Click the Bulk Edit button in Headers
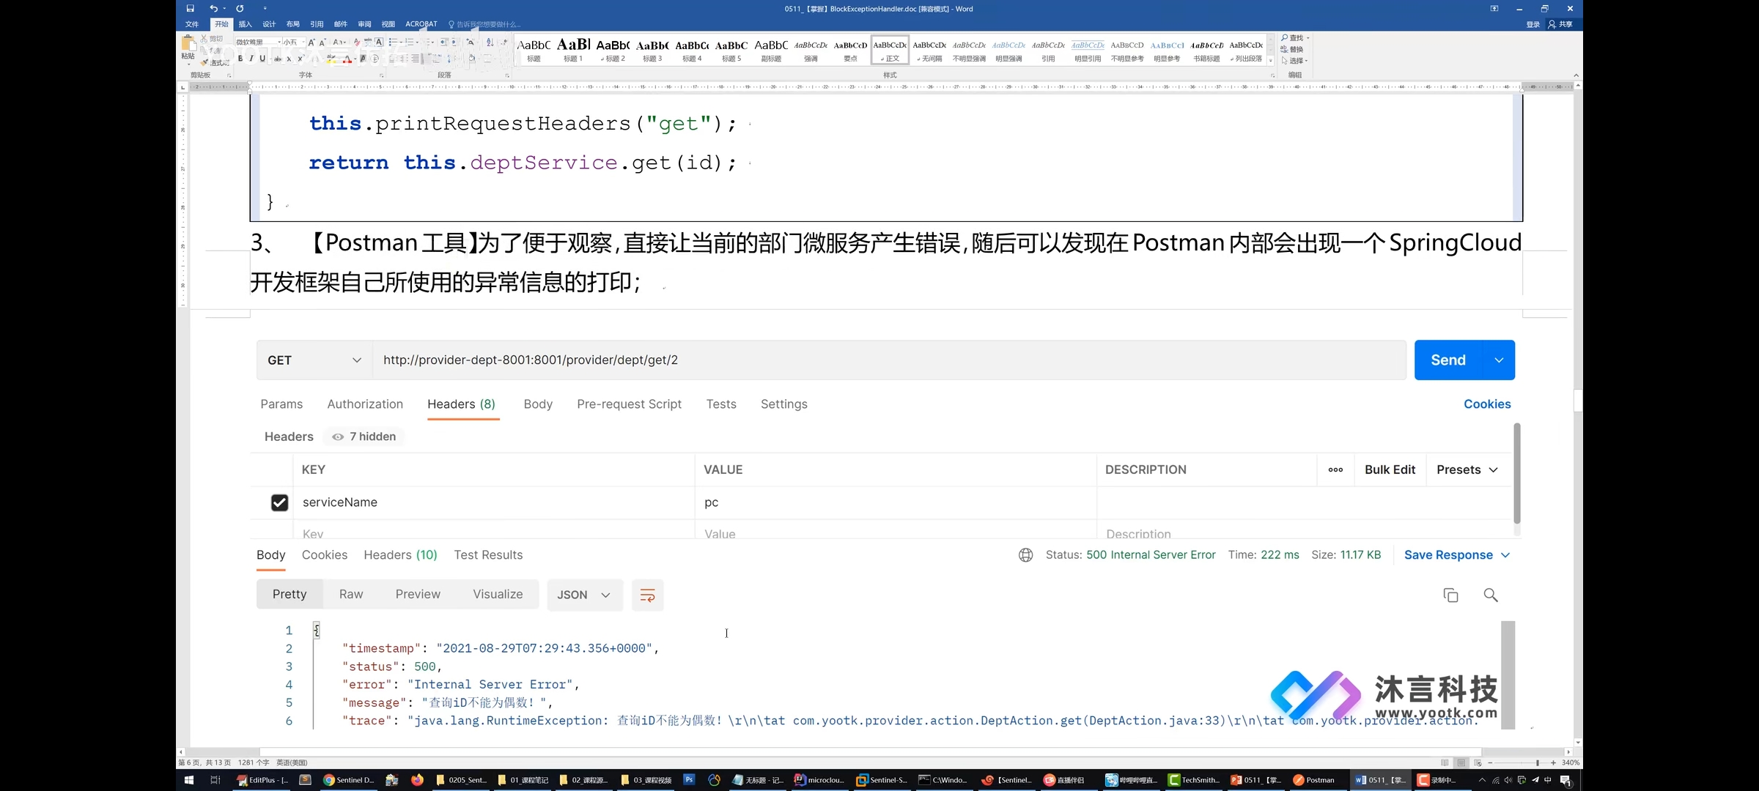The width and height of the screenshot is (1759, 791). [x=1390, y=469]
